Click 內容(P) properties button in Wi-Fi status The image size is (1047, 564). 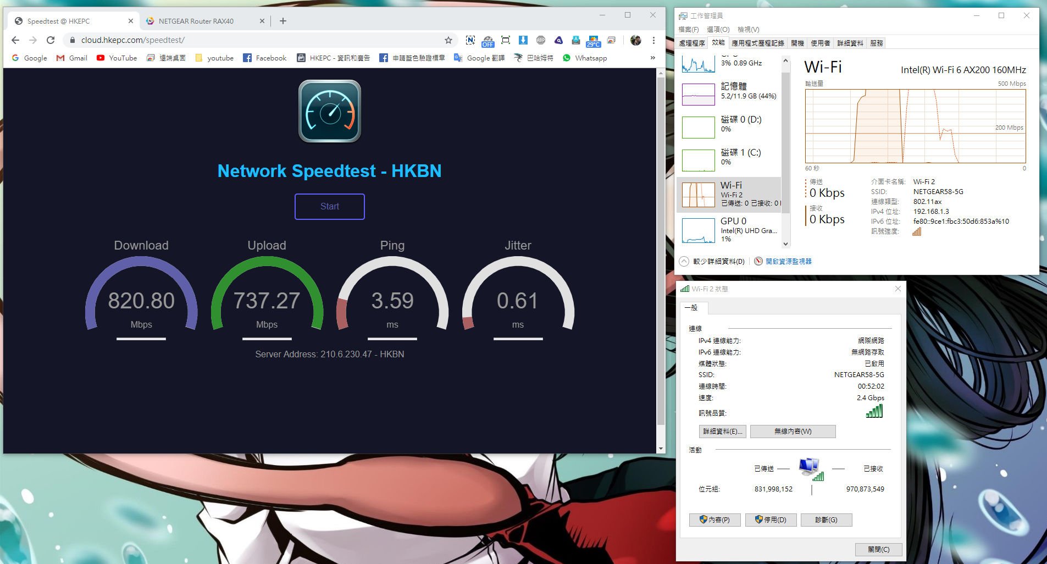pos(715,520)
